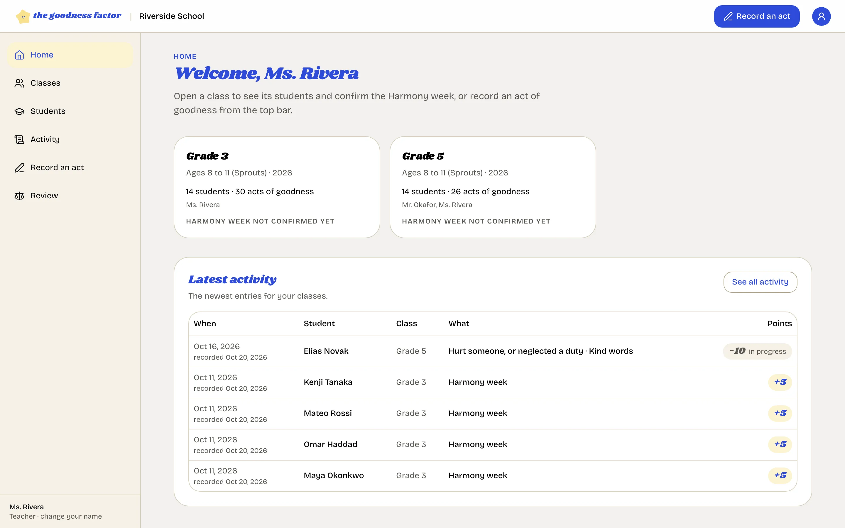Open the Grade 3 class card

(277, 187)
